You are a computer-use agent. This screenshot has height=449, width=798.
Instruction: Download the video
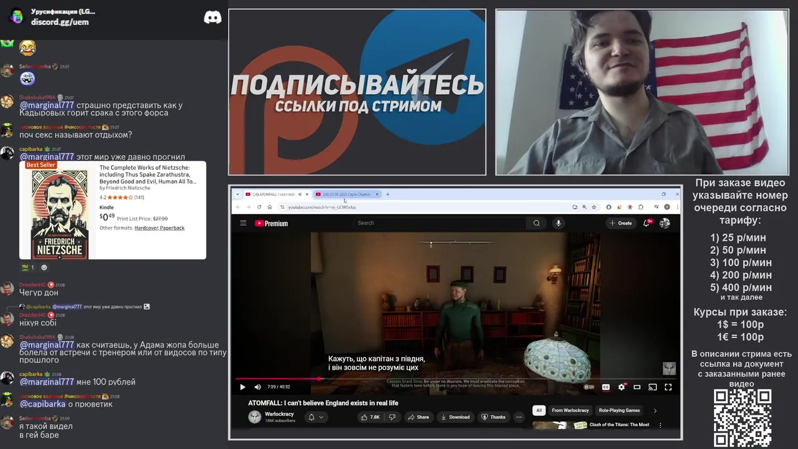[455, 417]
